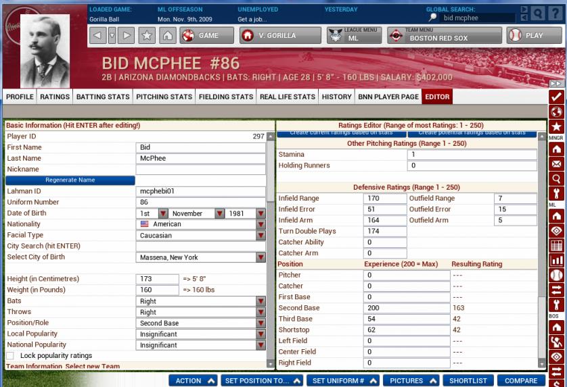Click the Infield Range rating field

pyautogui.click(x=384, y=199)
